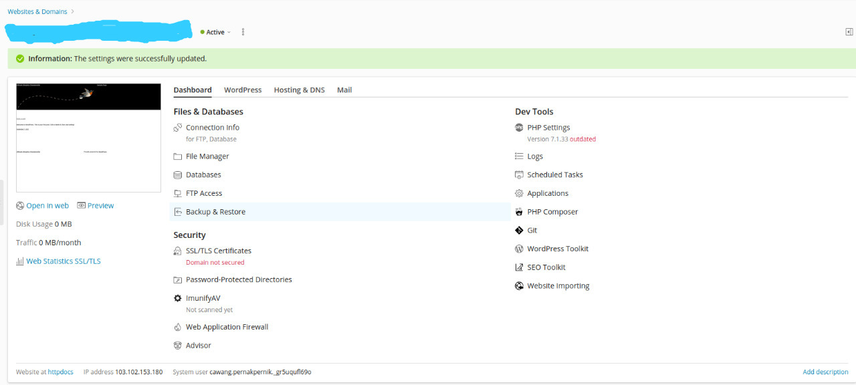The height and width of the screenshot is (385, 856).
Task: Click the ImunifyAV gear icon
Action: (178, 299)
